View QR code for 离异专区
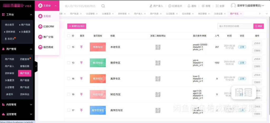This screenshot has height=123, width=270. [x=158, y=79]
